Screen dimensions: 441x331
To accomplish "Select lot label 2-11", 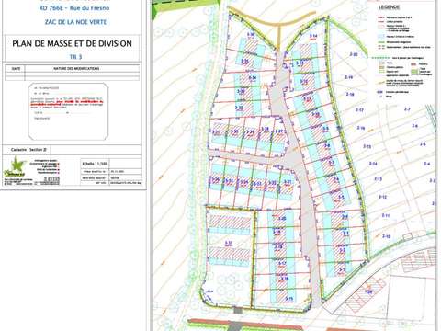I will (386, 215).
